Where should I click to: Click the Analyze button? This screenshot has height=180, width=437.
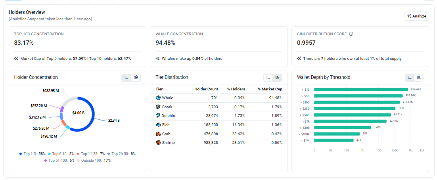click(416, 16)
